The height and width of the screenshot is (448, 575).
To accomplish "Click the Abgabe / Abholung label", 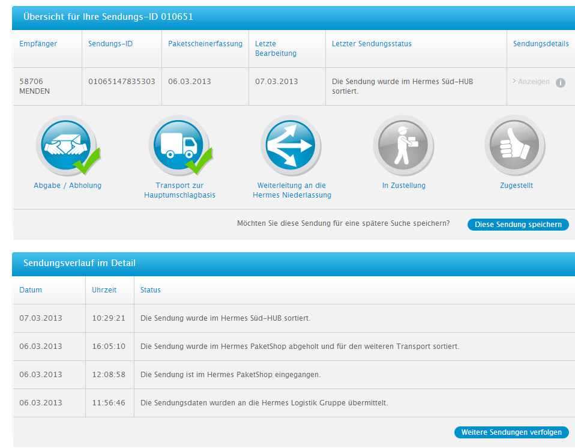I will pyautogui.click(x=67, y=186).
